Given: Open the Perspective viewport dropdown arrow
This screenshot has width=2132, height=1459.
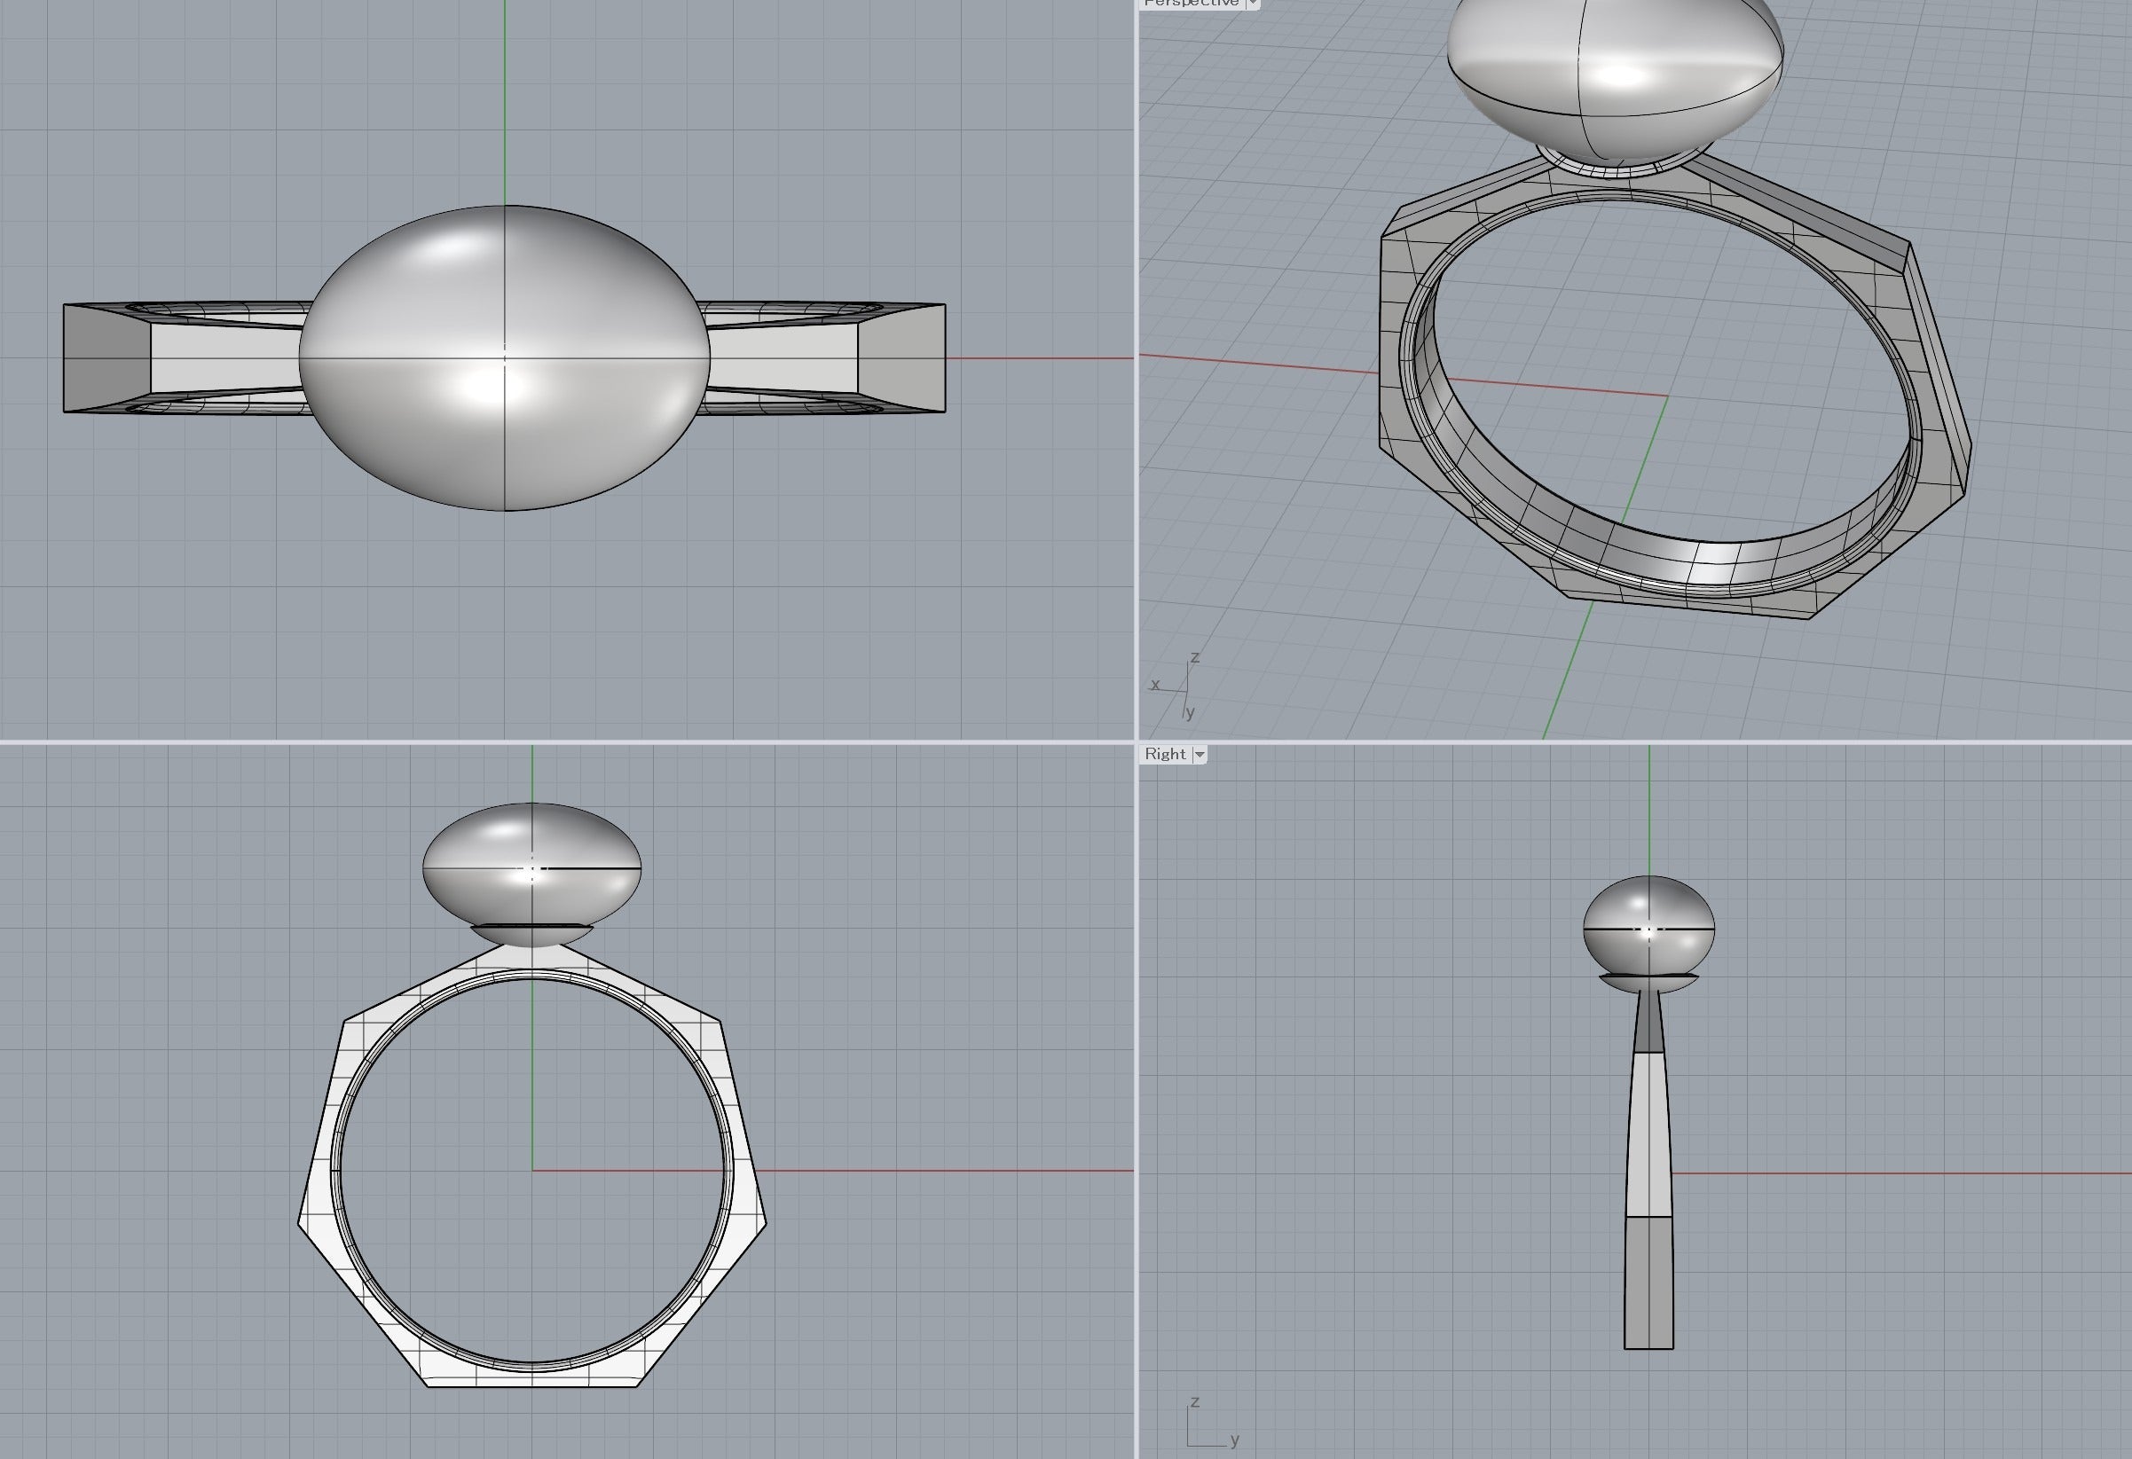Looking at the screenshot, I should 1252,4.
